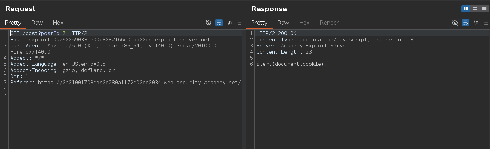
Task: Toggle hide non-printable characters in Response panel
Action: pyautogui.click(x=455, y=23)
